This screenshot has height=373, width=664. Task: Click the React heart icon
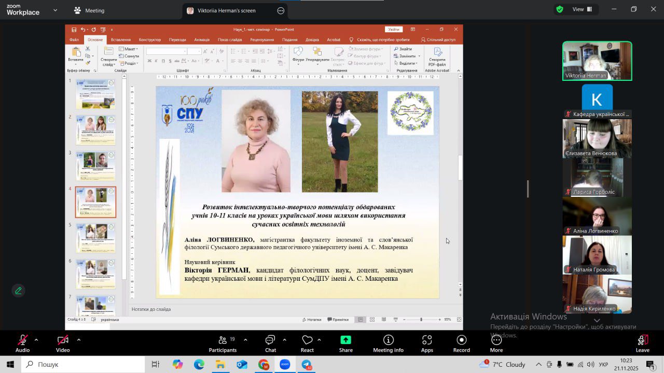click(307, 343)
